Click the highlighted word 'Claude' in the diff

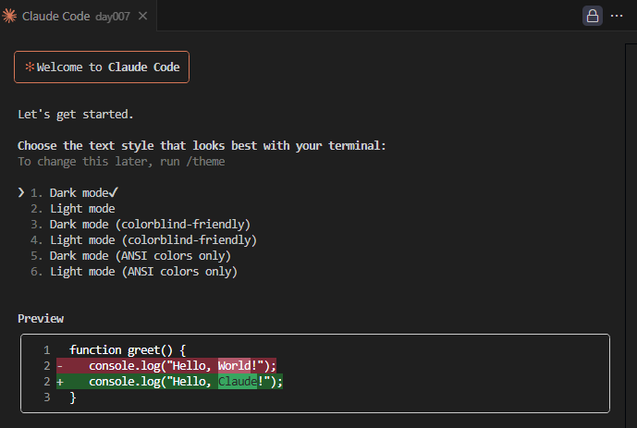click(x=238, y=382)
